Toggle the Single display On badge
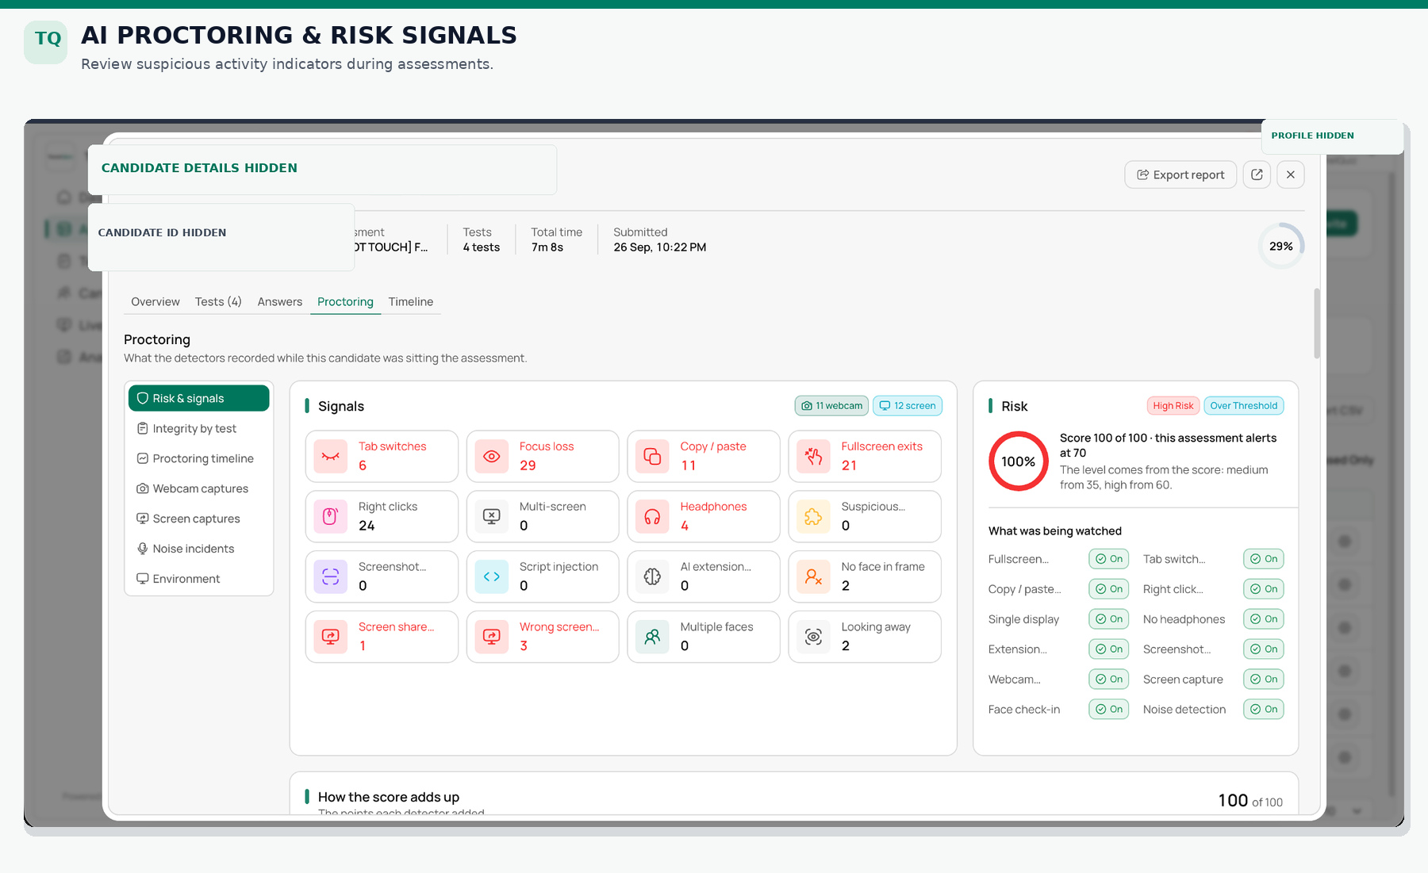This screenshot has width=1428, height=873. [1109, 619]
